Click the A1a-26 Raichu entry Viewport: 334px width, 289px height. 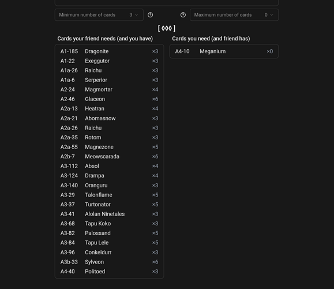109,71
